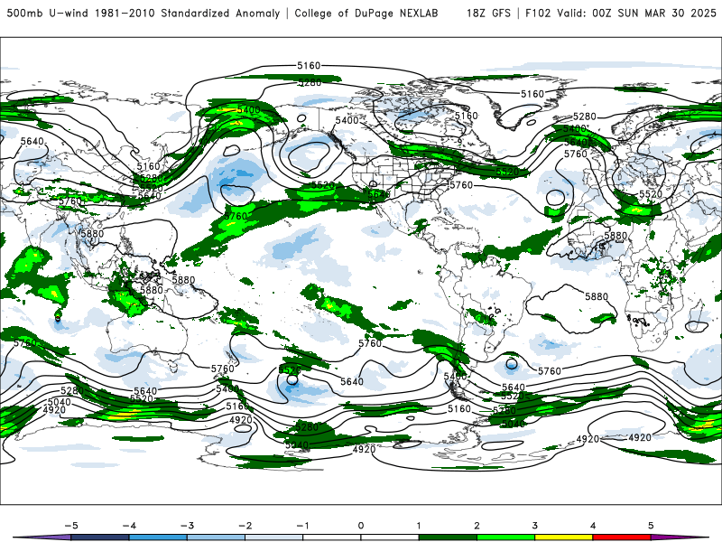Image resolution: width=722 pixels, height=542 pixels.
Task: Click the 5400 contour label near Alaska
Action: [x=347, y=120]
